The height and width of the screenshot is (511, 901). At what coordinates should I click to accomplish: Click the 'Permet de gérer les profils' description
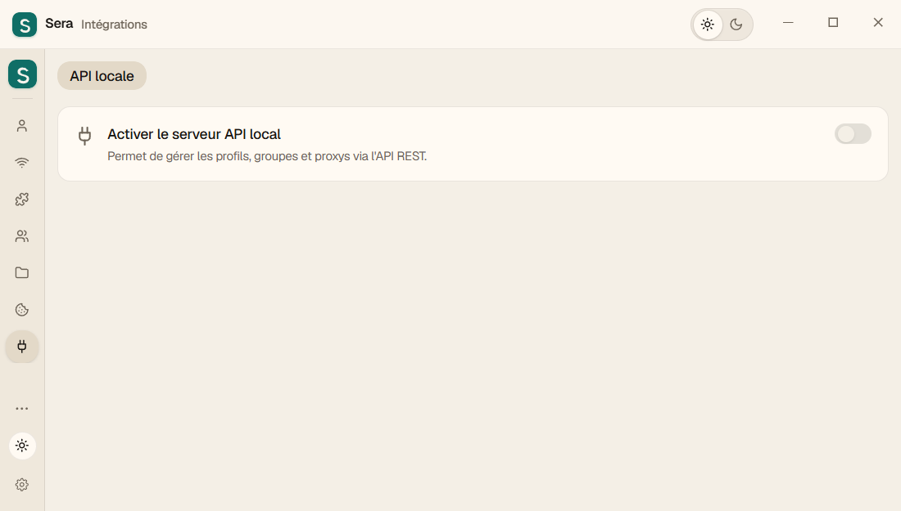point(267,156)
